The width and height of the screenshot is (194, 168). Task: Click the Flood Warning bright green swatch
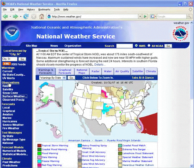39,153
